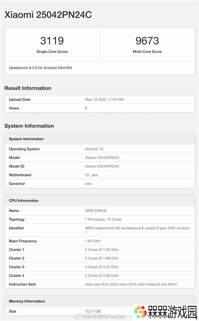Select the Model value Xiaomi 25042PN24C

tap(102, 158)
